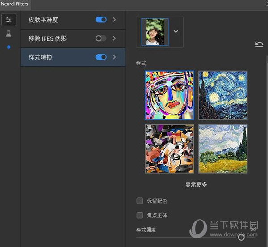Choose the colorful abstract face style
268x247 pixels.
point(169,95)
